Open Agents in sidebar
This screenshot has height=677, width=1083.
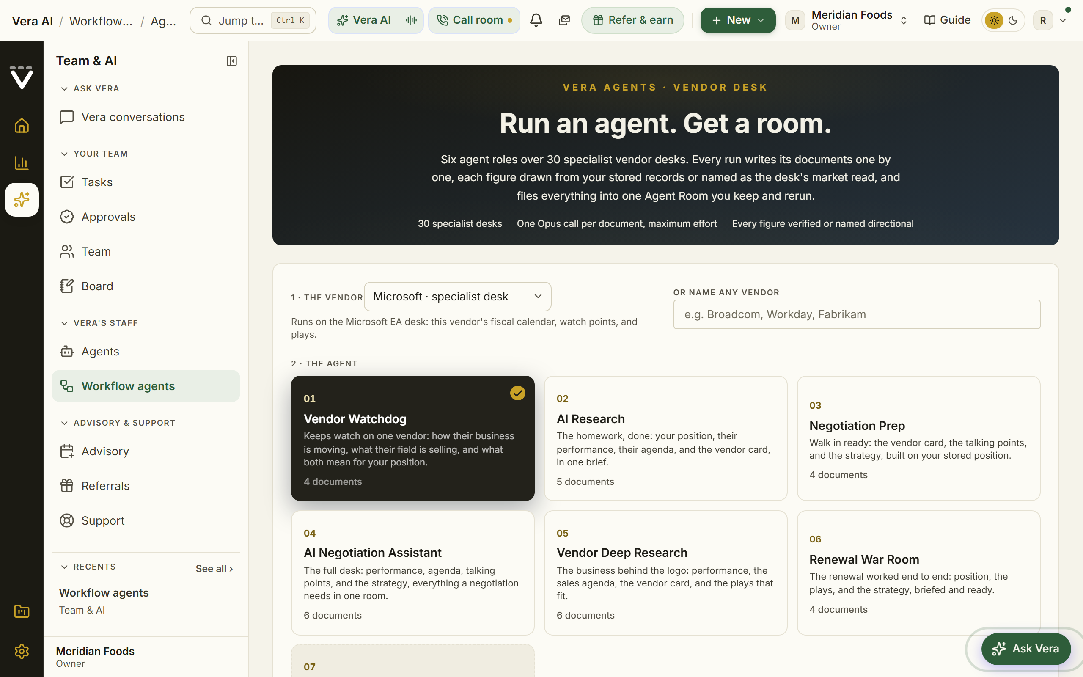pos(146,352)
